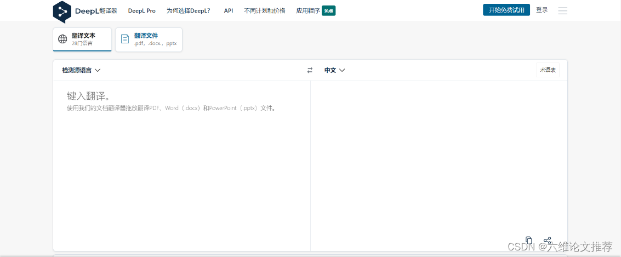Open the hamburger menu icon
Image resolution: width=621 pixels, height=257 pixels.
coord(562,11)
